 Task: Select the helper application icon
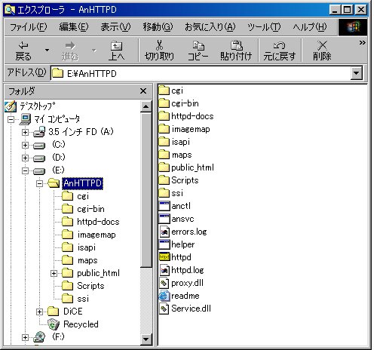pyautogui.click(x=164, y=244)
